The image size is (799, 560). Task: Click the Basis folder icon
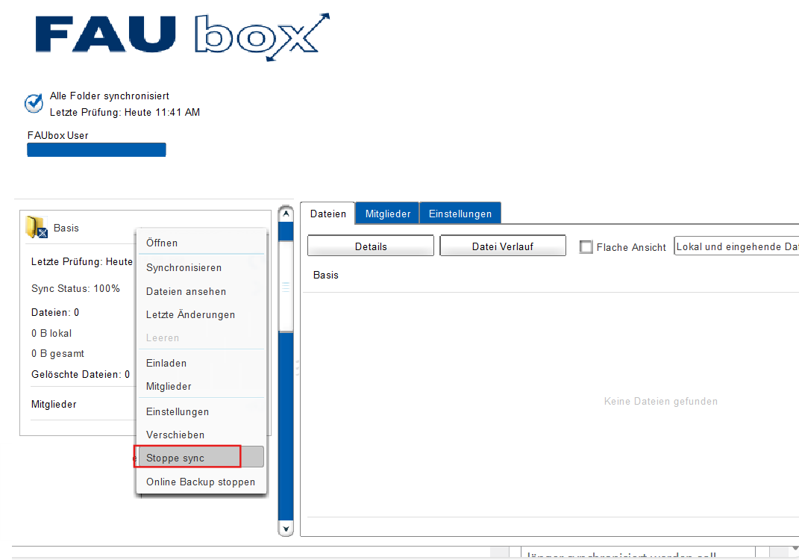[36, 227]
